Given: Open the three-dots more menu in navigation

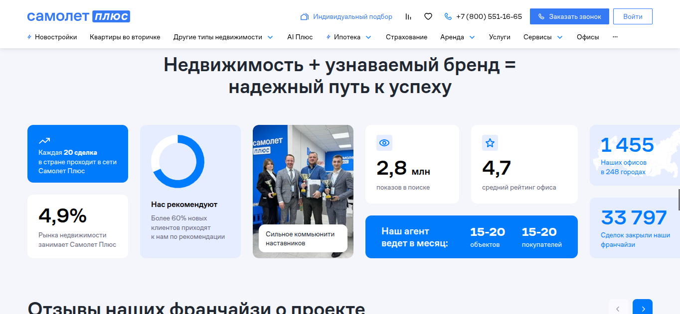Looking at the screenshot, I should (x=615, y=37).
